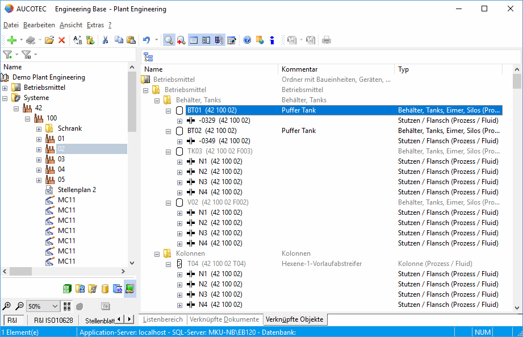Viewport: 523px width, 337px height.
Task: Expand the Schrank folder in tree
Action: coord(39,128)
